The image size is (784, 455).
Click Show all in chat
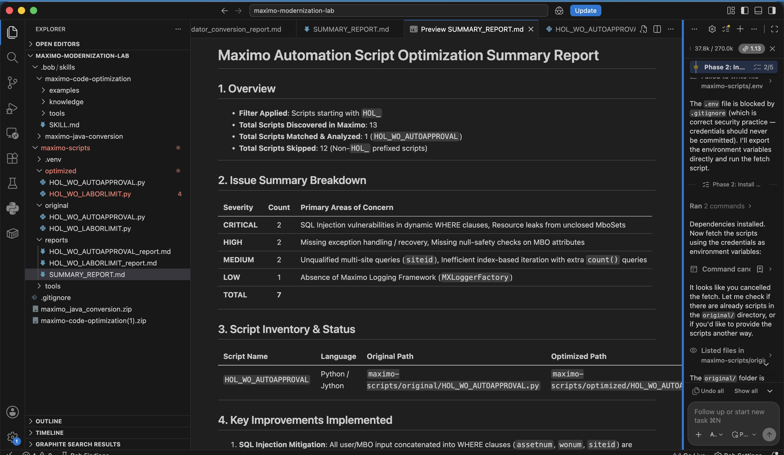point(746,391)
